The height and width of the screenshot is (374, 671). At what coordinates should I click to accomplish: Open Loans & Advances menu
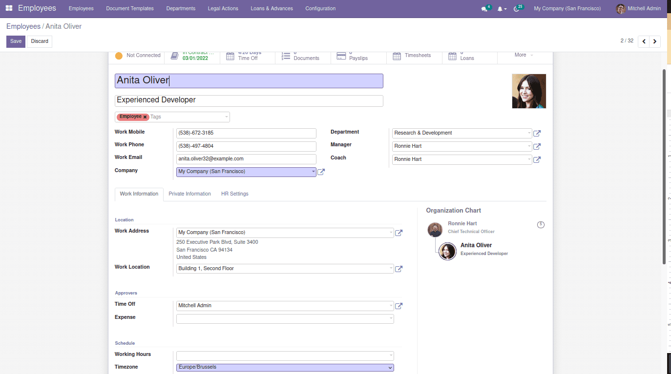272,9
